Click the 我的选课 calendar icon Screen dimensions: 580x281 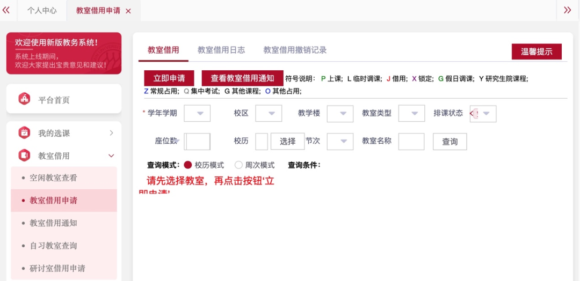pyautogui.click(x=24, y=133)
